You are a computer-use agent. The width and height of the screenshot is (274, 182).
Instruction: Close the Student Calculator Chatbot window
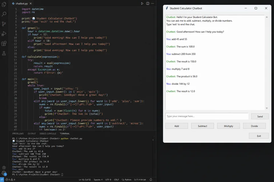pyautogui.click(x=266, y=8)
